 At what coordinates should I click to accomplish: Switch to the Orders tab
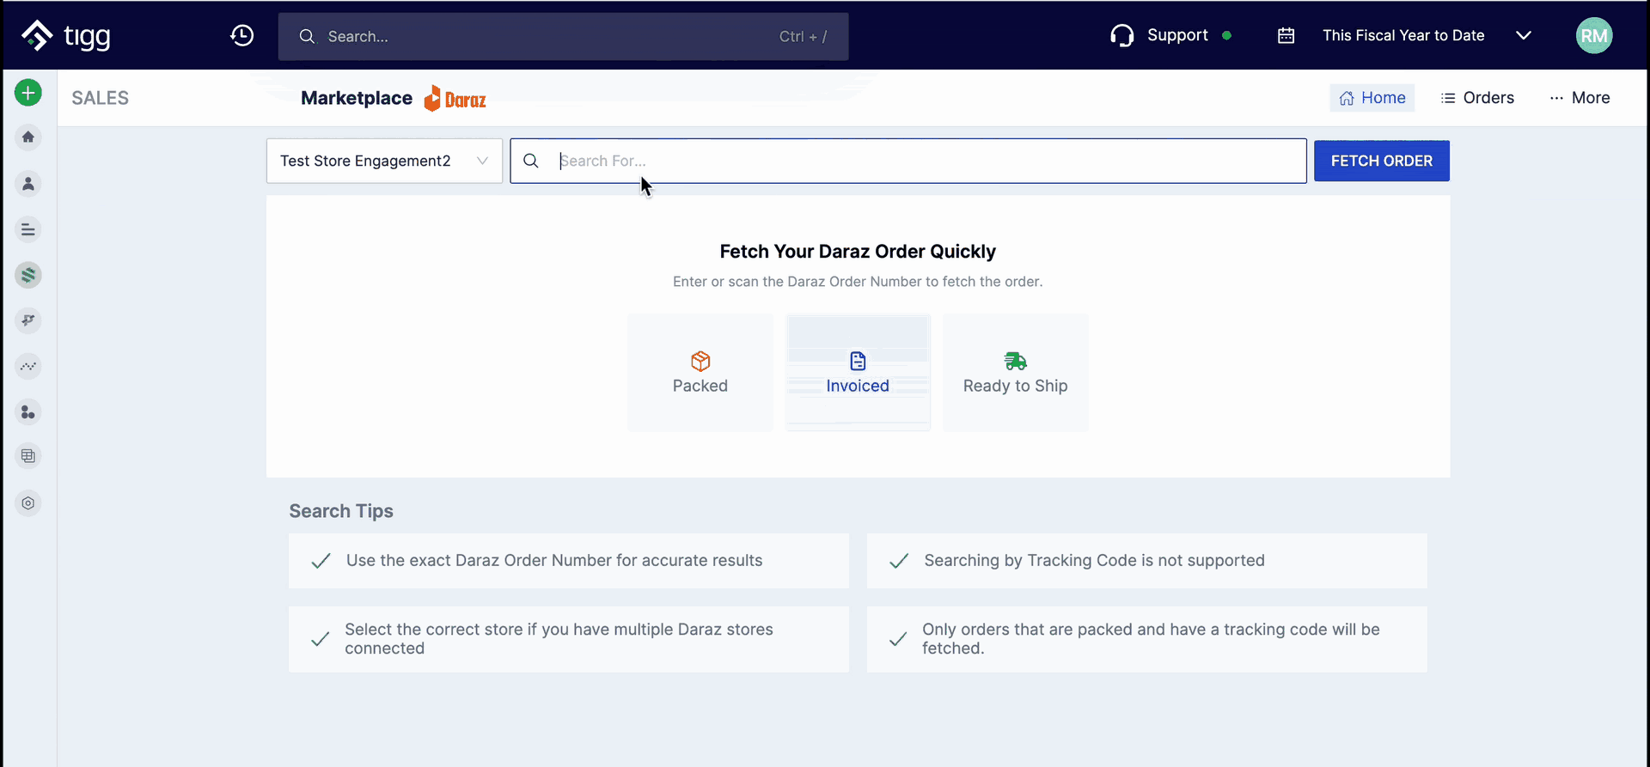[1477, 98]
